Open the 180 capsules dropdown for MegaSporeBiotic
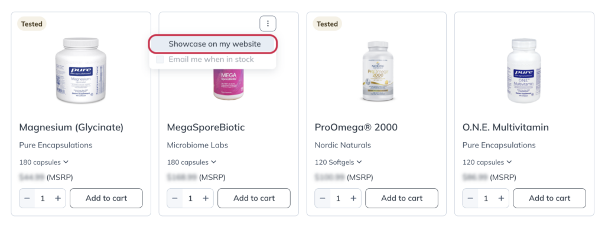The width and height of the screenshot is (605, 226). [191, 162]
